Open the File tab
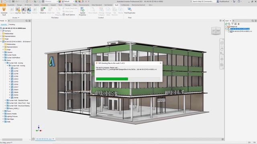Screen dimensions: 257x144 click(x=3, y=5)
